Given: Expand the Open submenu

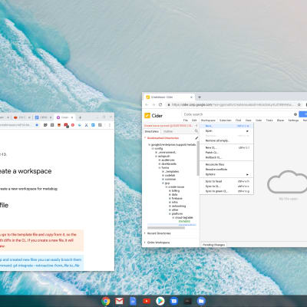Looking at the screenshot, I should [226, 130].
